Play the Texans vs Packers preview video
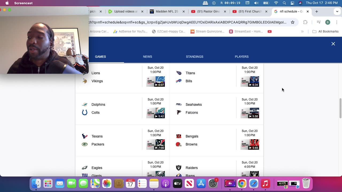Viewport: 342px width, 192px height. (156, 145)
